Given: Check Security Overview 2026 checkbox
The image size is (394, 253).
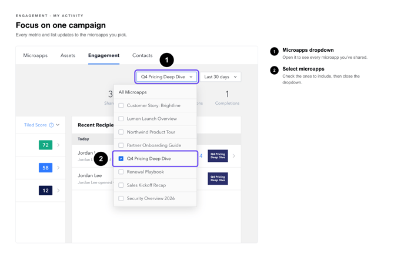Looking at the screenshot, I should click(x=121, y=198).
